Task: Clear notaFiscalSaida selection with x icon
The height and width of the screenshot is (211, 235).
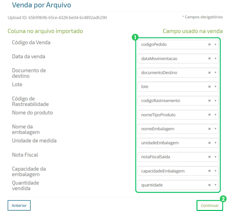Action: (209, 157)
